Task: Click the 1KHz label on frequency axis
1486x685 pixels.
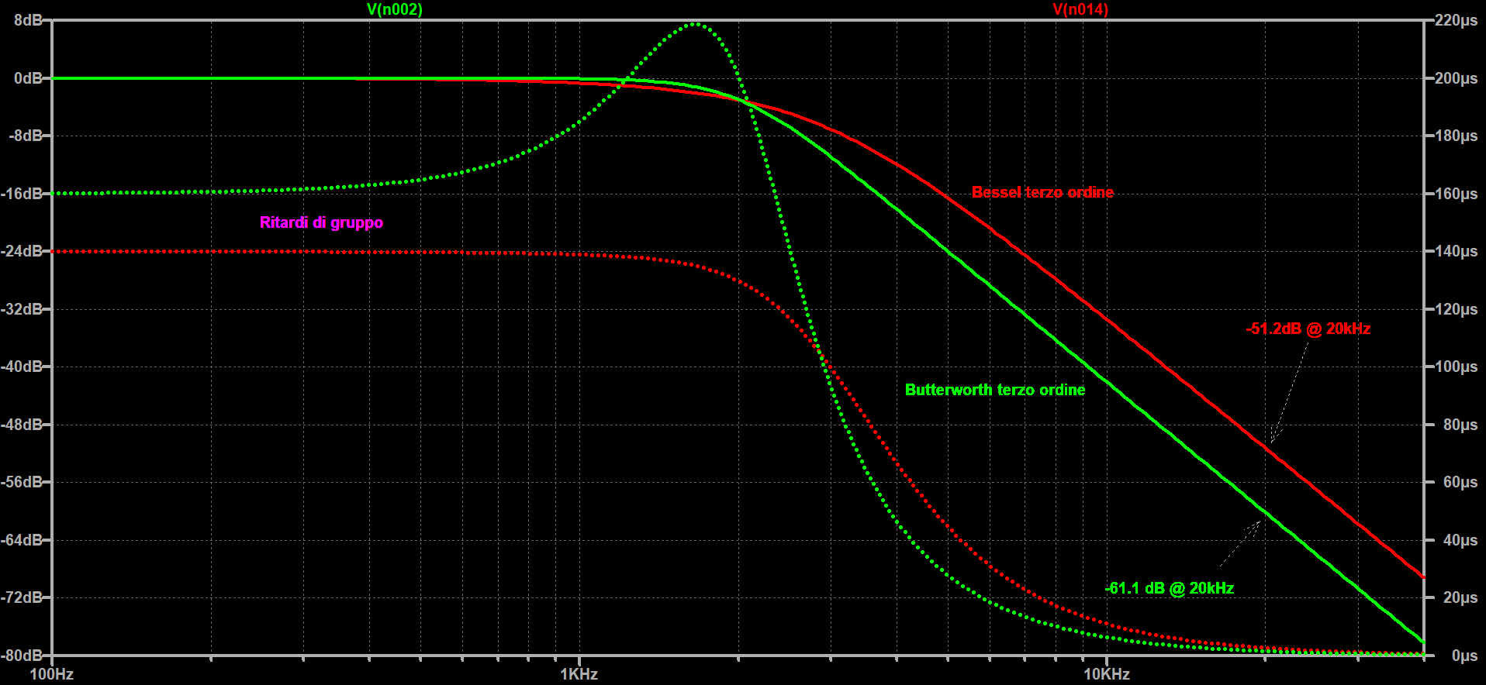Action: [x=579, y=674]
